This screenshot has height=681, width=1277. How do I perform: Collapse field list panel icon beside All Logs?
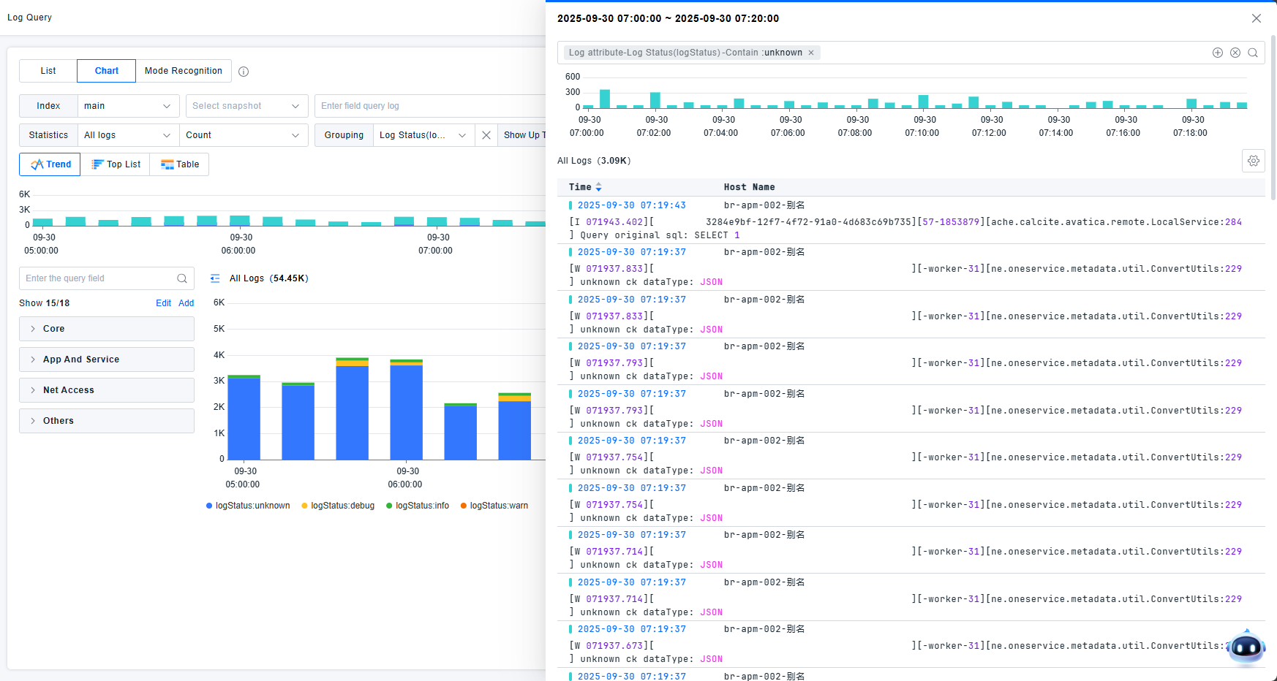215,278
